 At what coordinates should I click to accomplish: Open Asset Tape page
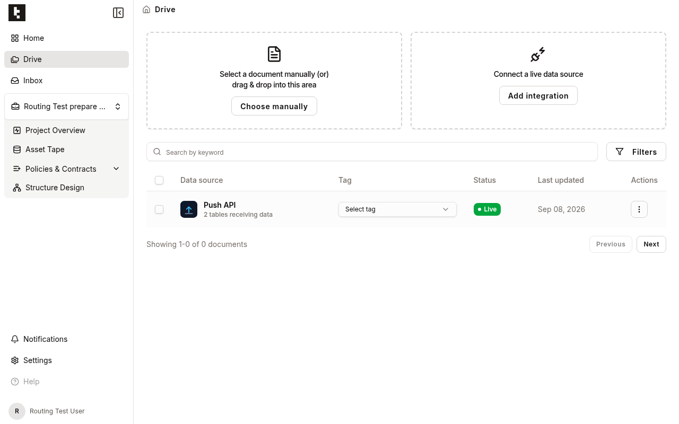tap(66, 149)
